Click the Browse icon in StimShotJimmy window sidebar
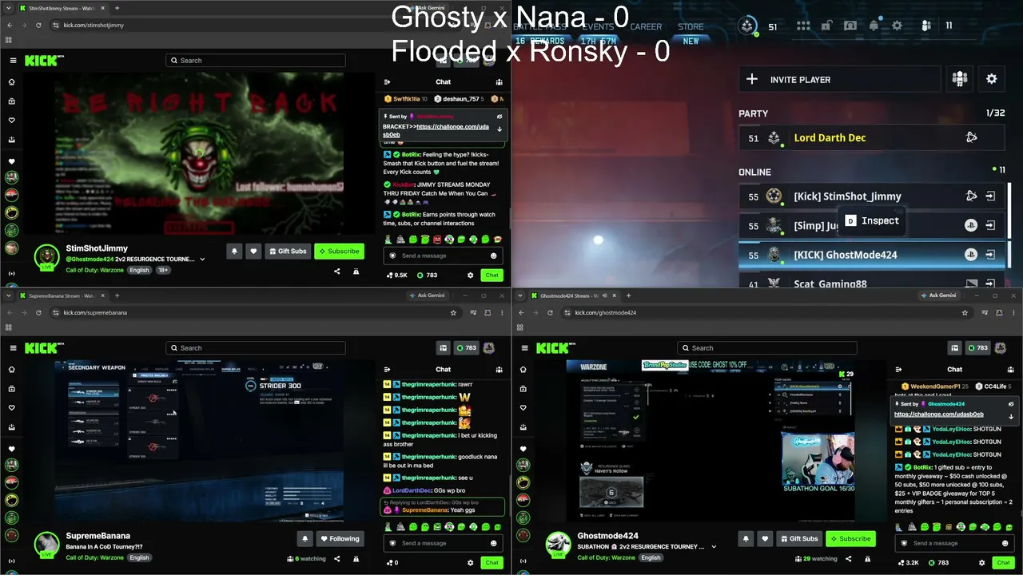This screenshot has height=575, width=1023. click(12, 101)
